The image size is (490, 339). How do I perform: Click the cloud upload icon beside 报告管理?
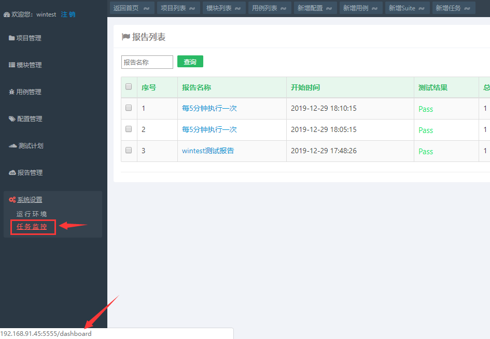click(12, 173)
